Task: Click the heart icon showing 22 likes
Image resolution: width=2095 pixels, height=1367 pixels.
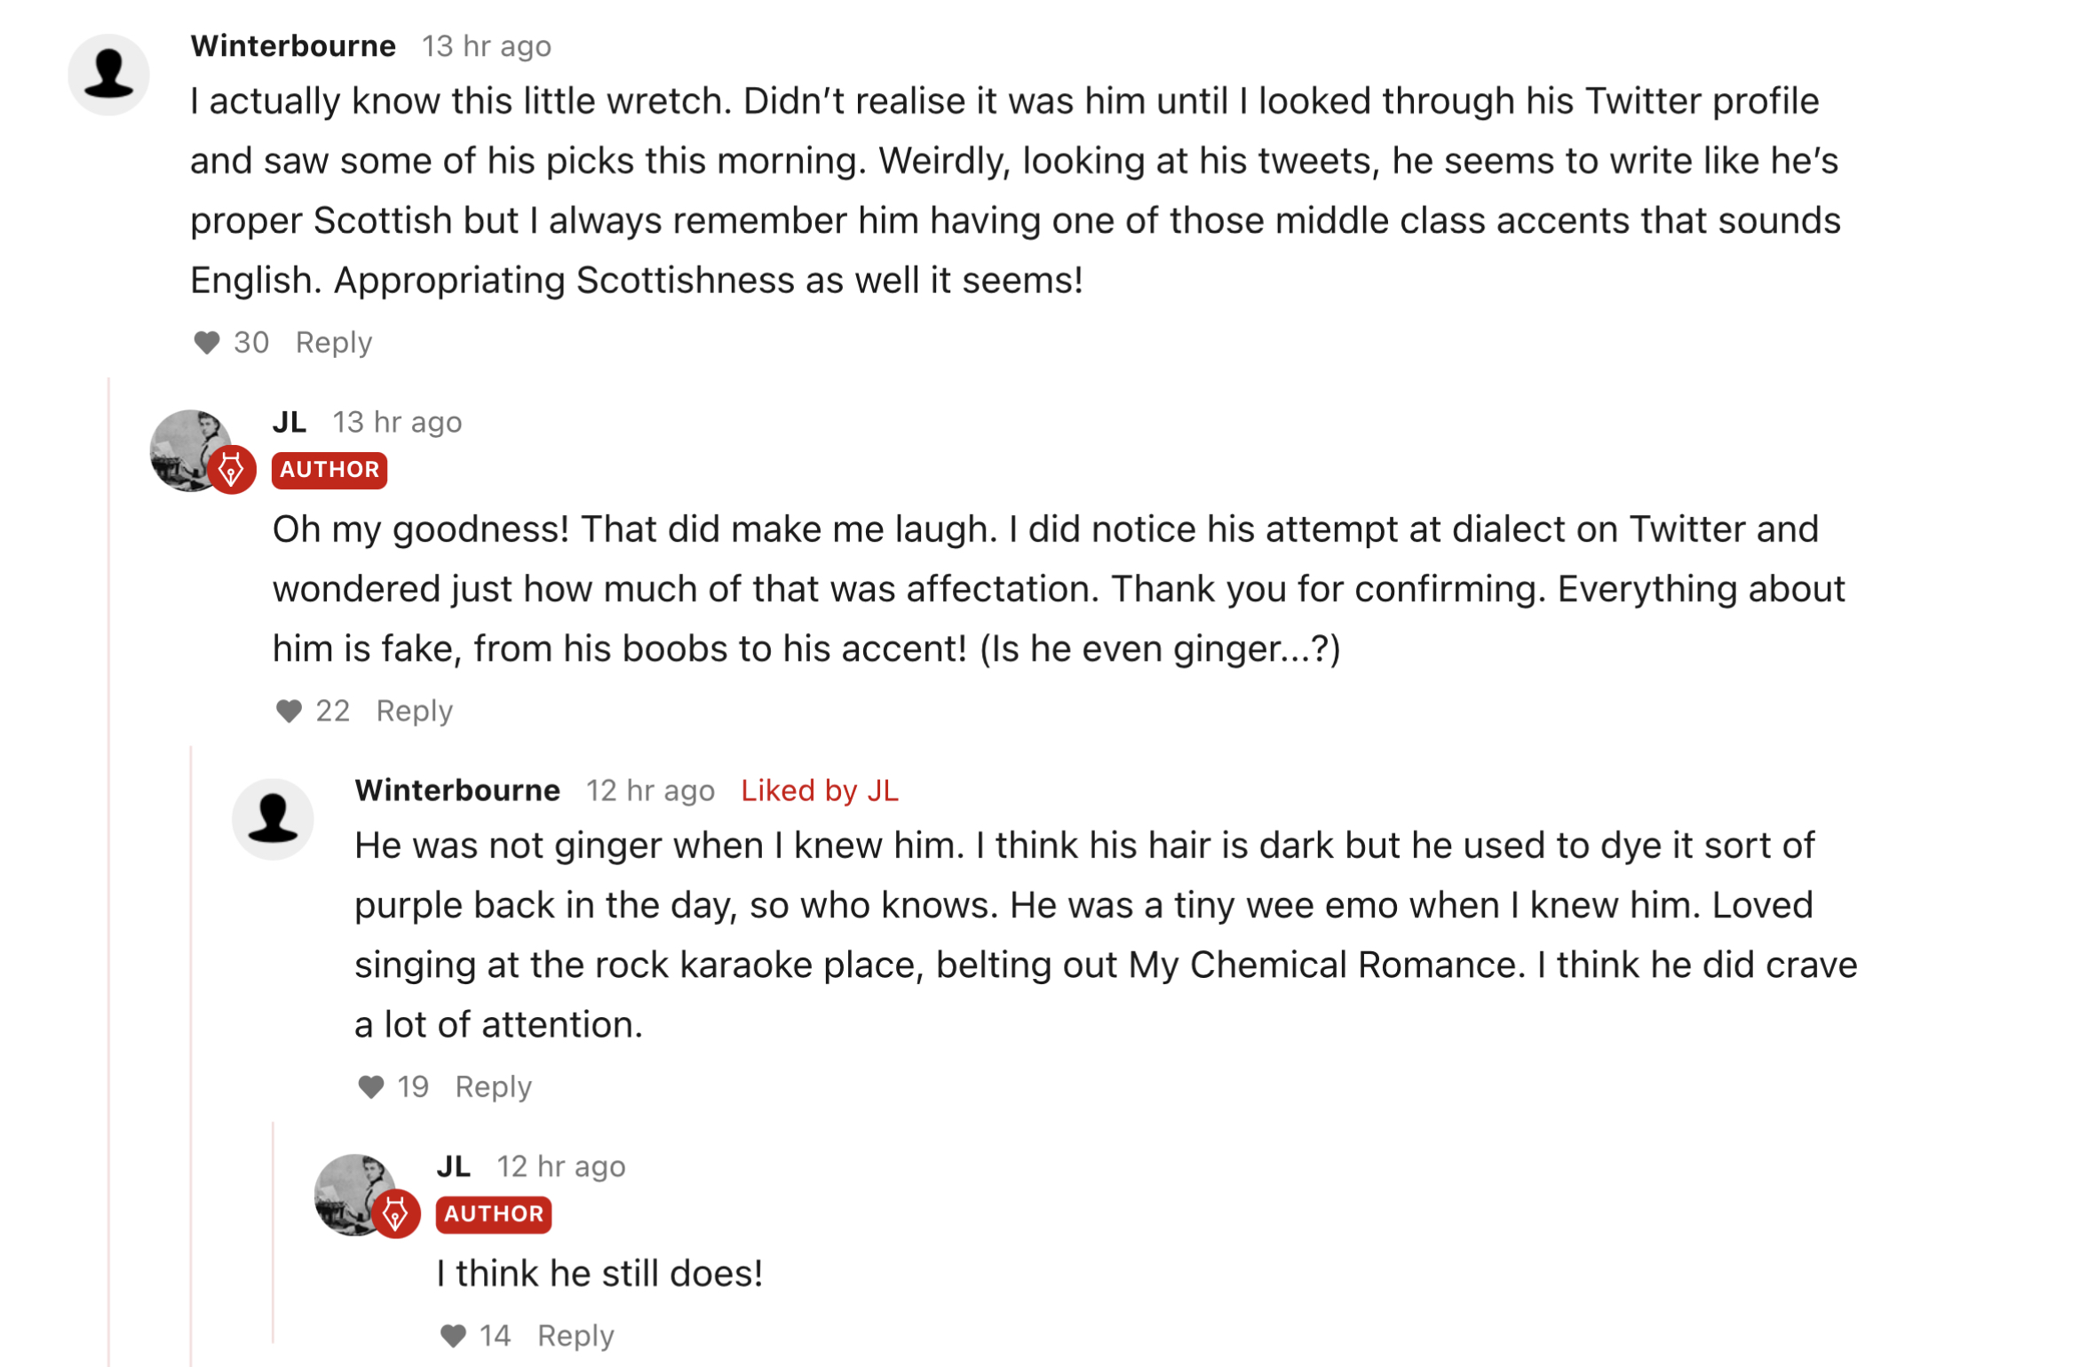Action: click(x=289, y=711)
